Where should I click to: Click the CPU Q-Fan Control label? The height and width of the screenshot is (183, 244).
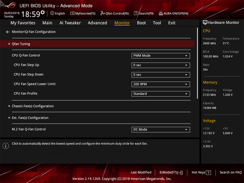26,55
